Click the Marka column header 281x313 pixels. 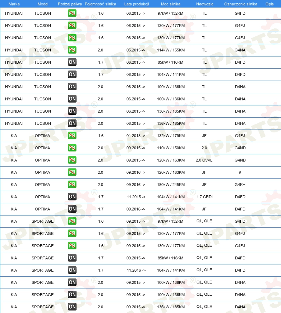[x=14, y=4]
